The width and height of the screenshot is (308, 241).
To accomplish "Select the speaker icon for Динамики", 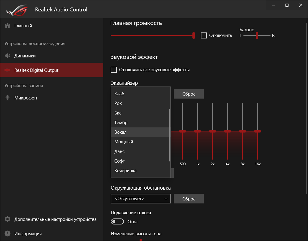I will 8,56.
